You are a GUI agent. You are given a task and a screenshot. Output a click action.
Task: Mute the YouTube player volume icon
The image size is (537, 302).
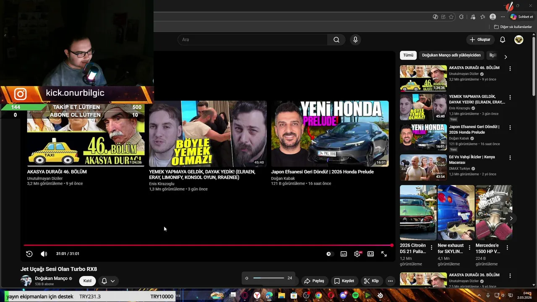(44, 254)
